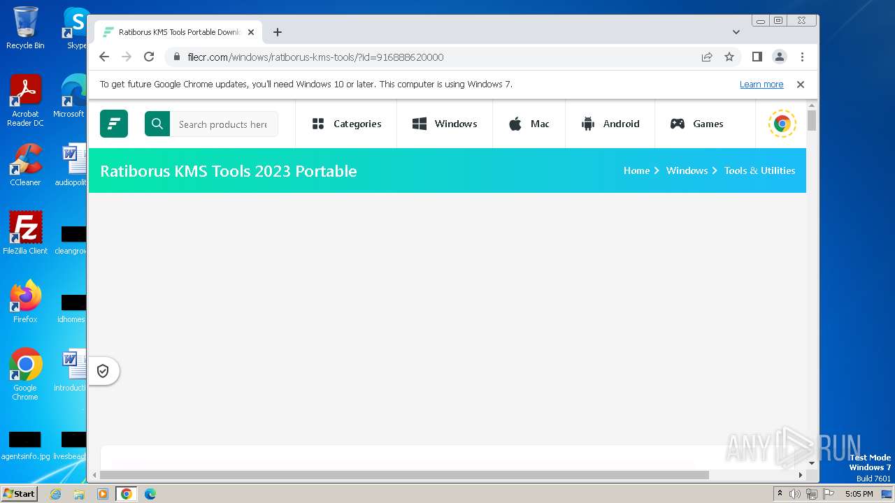Screen dimensions: 895x503
Task: Click the 5:05 PM taskbar clock
Action: click(859, 494)
